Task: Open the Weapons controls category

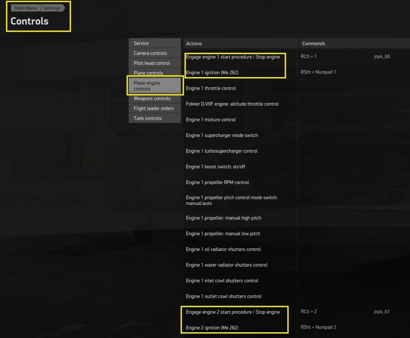Action: point(155,98)
